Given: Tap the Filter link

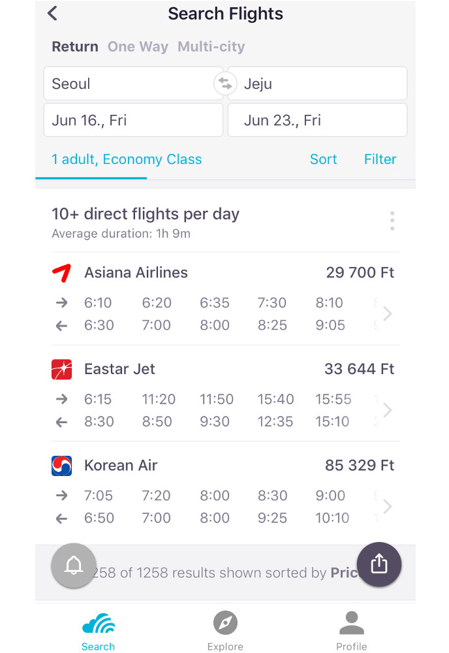Looking at the screenshot, I should [380, 159].
